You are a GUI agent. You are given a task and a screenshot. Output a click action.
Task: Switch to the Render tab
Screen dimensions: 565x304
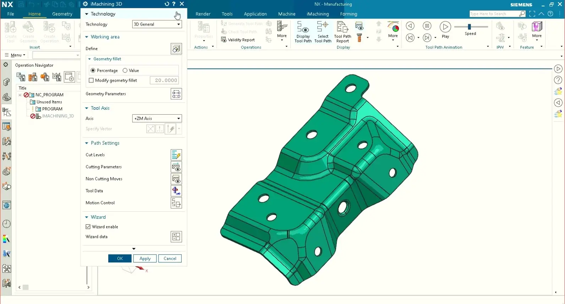point(203,14)
